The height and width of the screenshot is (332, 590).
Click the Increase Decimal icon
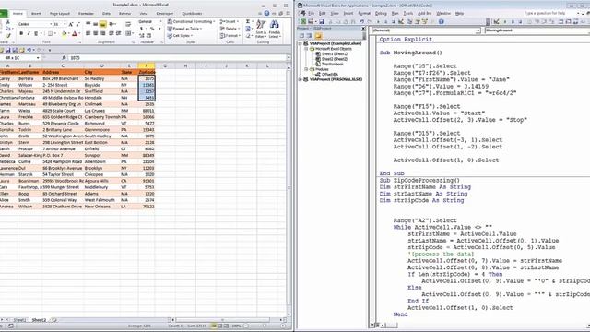click(142, 36)
